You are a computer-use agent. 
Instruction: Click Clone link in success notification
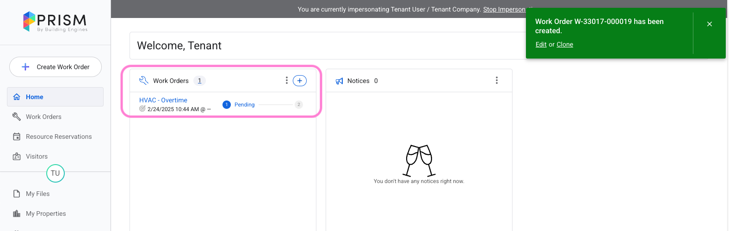click(x=565, y=44)
